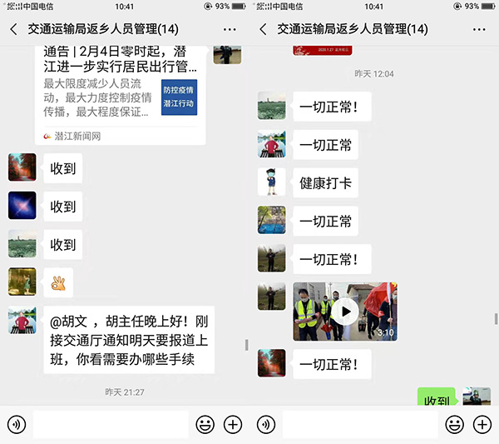This screenshot has height=444, width=499.
Task: Tap the voice input icon in right chat
Action: (266, 424)
